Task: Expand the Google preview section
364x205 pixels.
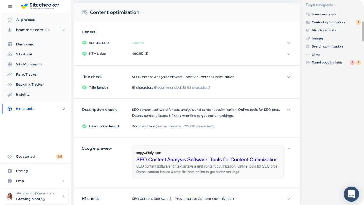Action: tap(288, 148)
